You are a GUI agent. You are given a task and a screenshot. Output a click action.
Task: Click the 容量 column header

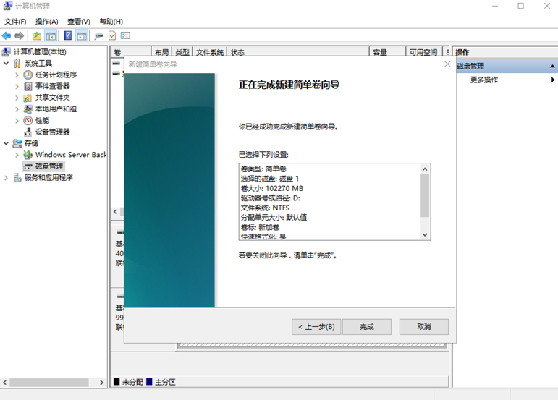(x=387, y=52)
